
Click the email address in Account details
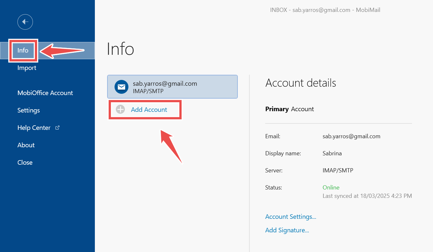pos(351,136)
